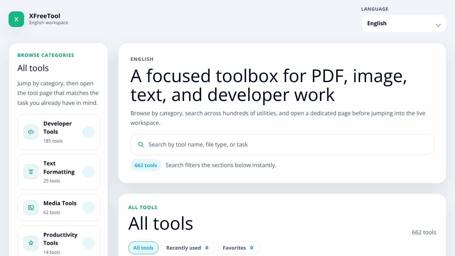
Task: Click the Productivity Tools star icon
Action: [x=31, y=243]
